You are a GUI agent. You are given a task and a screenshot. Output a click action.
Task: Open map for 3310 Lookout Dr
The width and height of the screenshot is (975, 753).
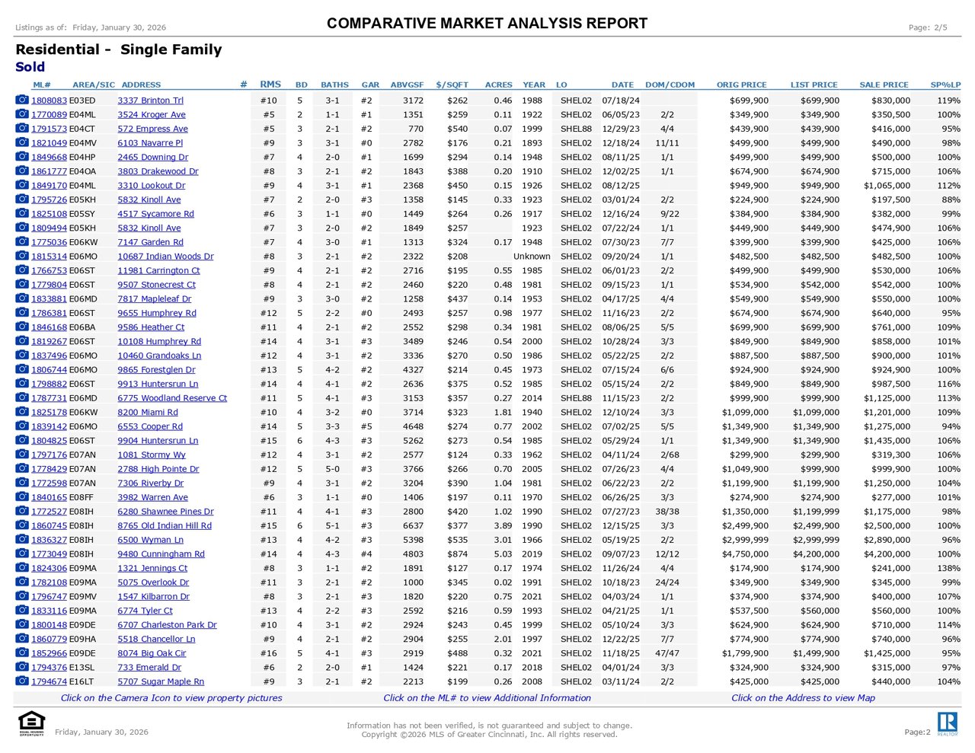(151, 186)
